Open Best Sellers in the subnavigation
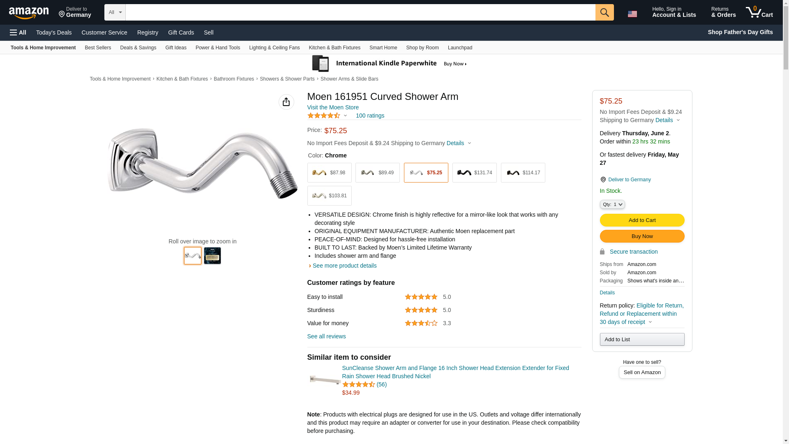Image resolution: width=789 pixels, height=444 pixels. [98, 48]
